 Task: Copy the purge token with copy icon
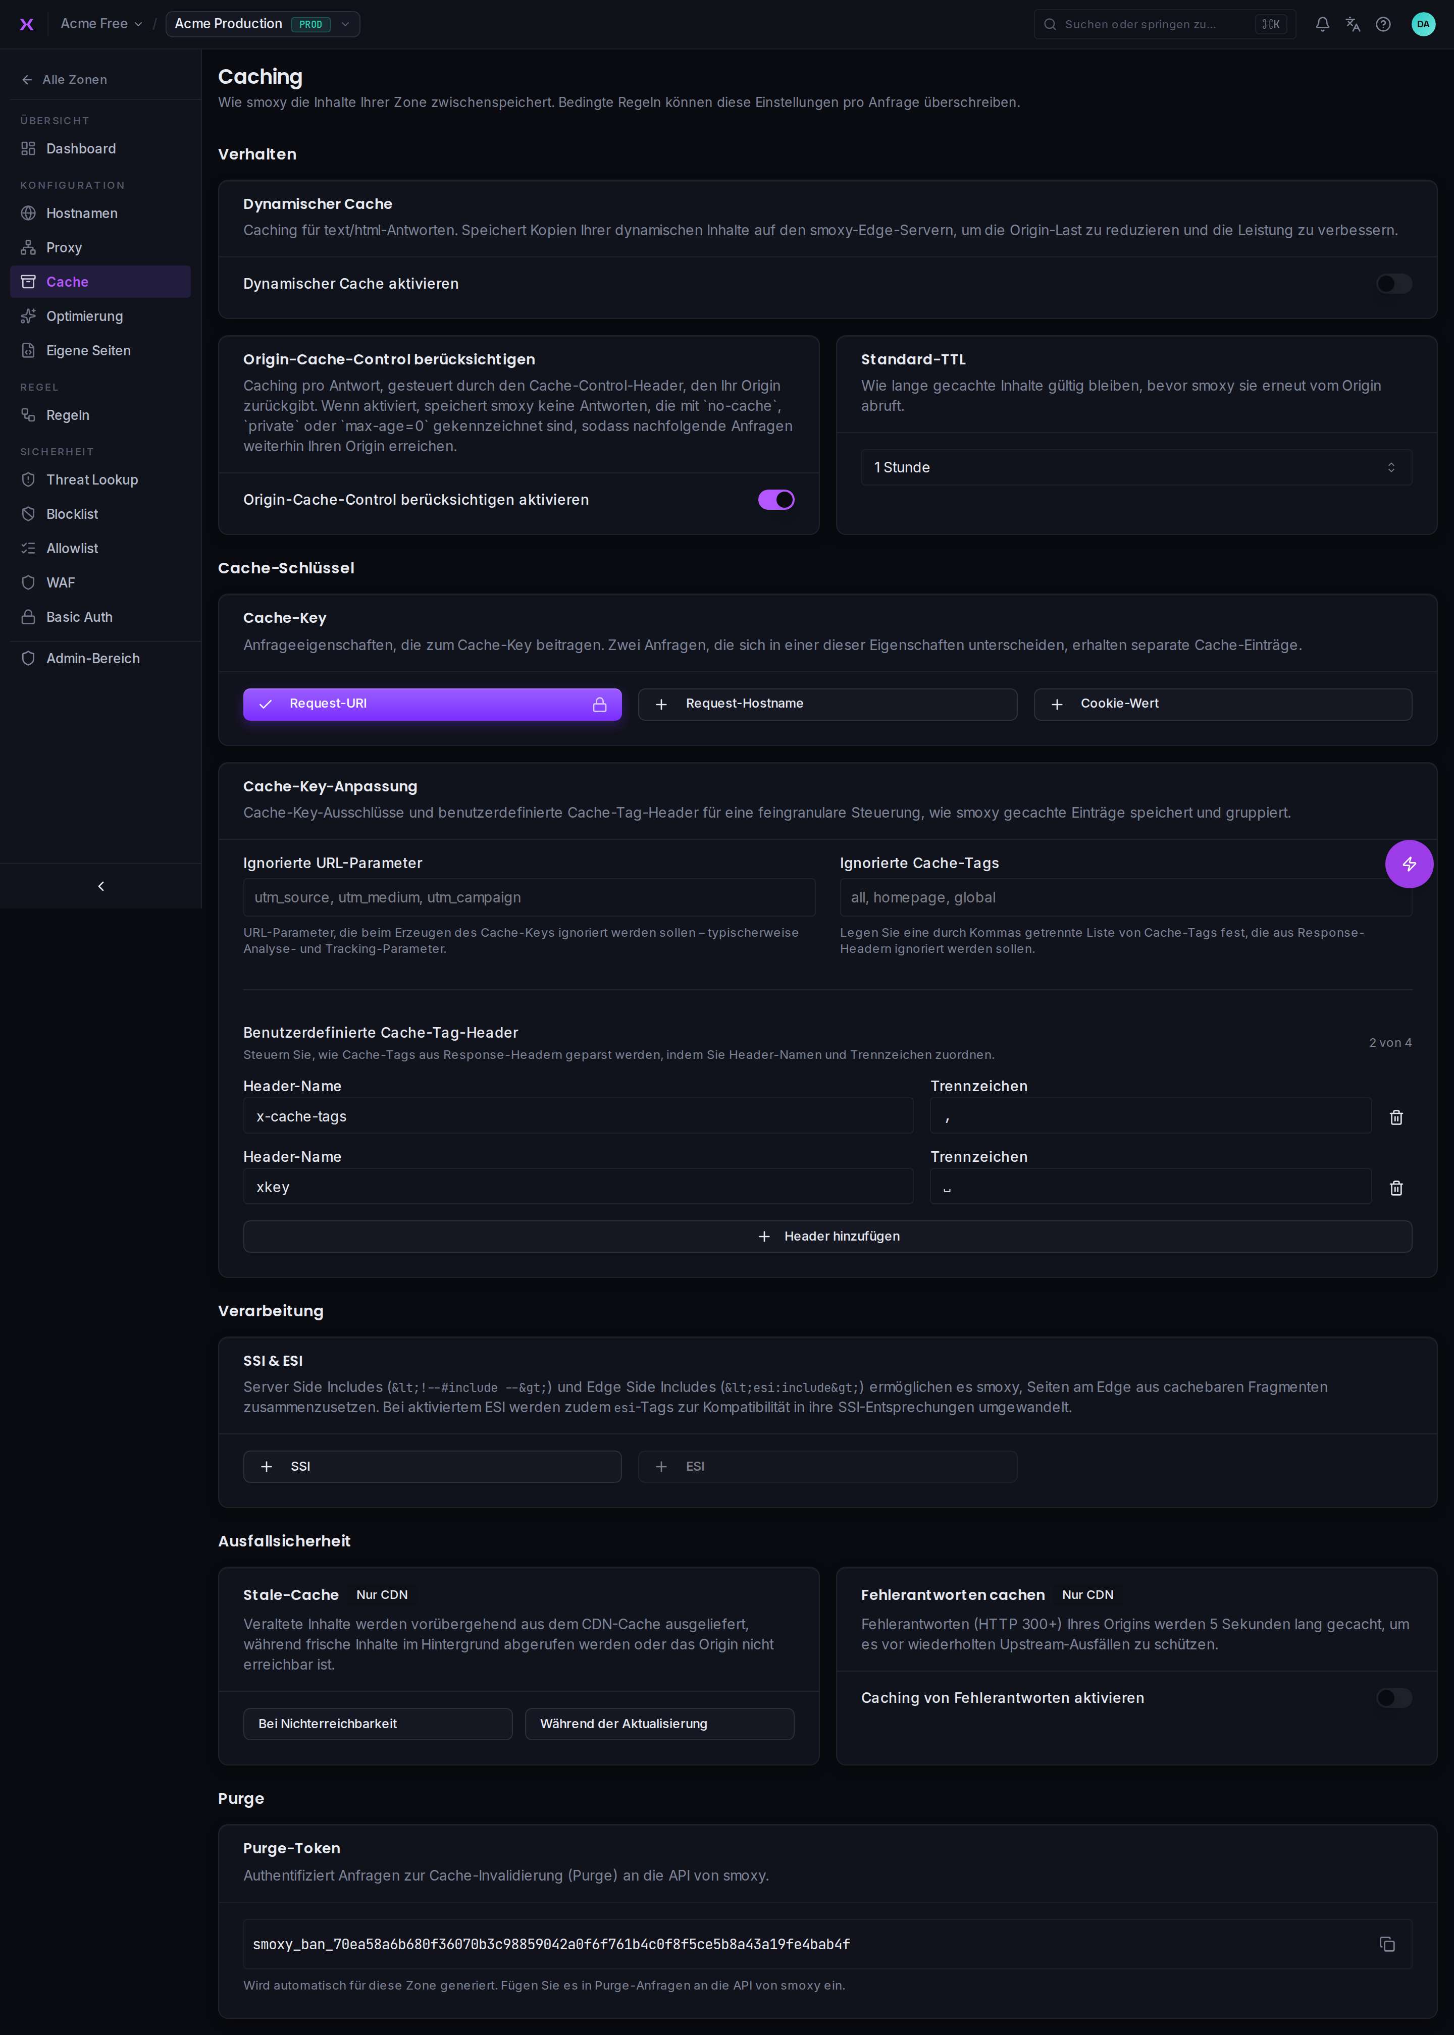(x=1387, y=1944)
